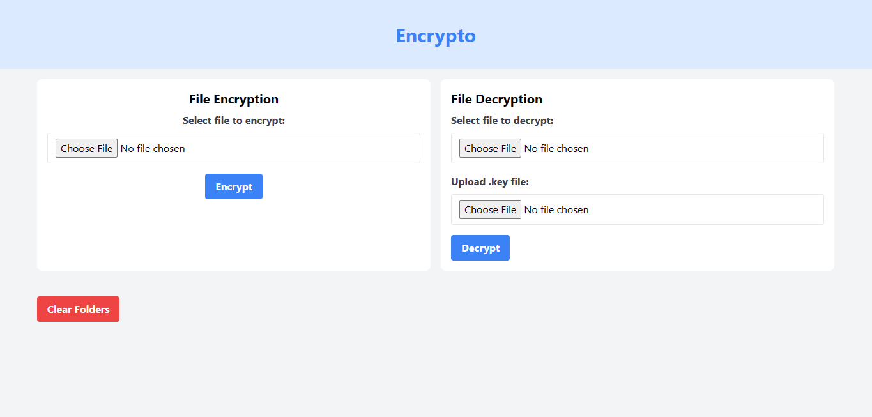Image resolution: width=872 pixels, height=417 pixels.
Task: Click the light blue header banner
Action: [x=192, y=35]
